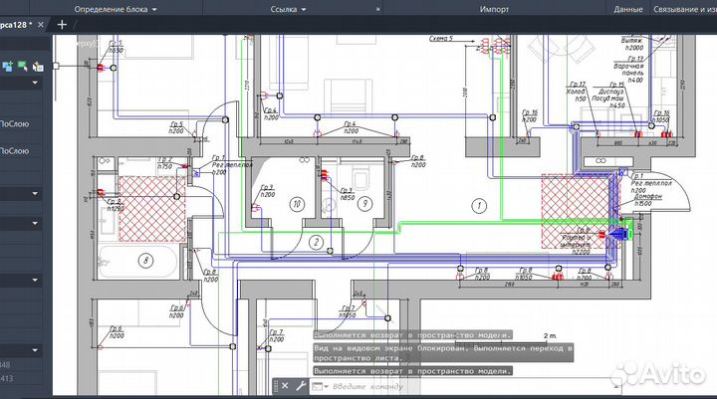The height and width of the screenshot is (399, 717).
Task: Open the Данные ribbon panel
Action: (627, 8)
